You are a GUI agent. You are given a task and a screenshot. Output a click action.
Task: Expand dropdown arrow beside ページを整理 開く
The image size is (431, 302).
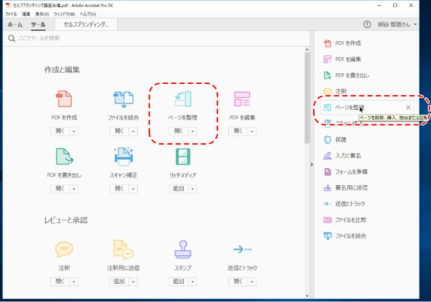[192, 131]
